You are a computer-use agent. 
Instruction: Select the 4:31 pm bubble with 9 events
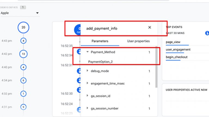pos(23,107)
